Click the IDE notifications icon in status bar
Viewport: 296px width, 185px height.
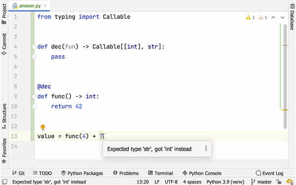290,182
